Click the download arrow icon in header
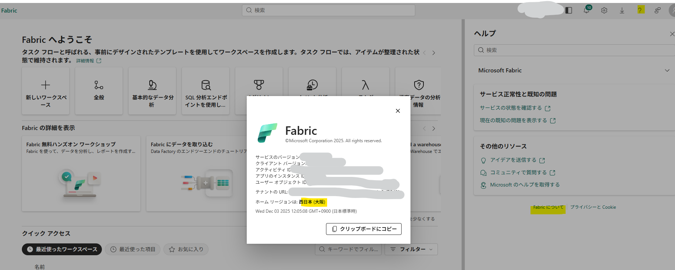675x270 pixels. (622, 10)
